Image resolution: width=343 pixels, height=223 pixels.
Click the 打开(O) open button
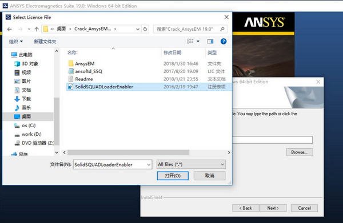point(173,176)
